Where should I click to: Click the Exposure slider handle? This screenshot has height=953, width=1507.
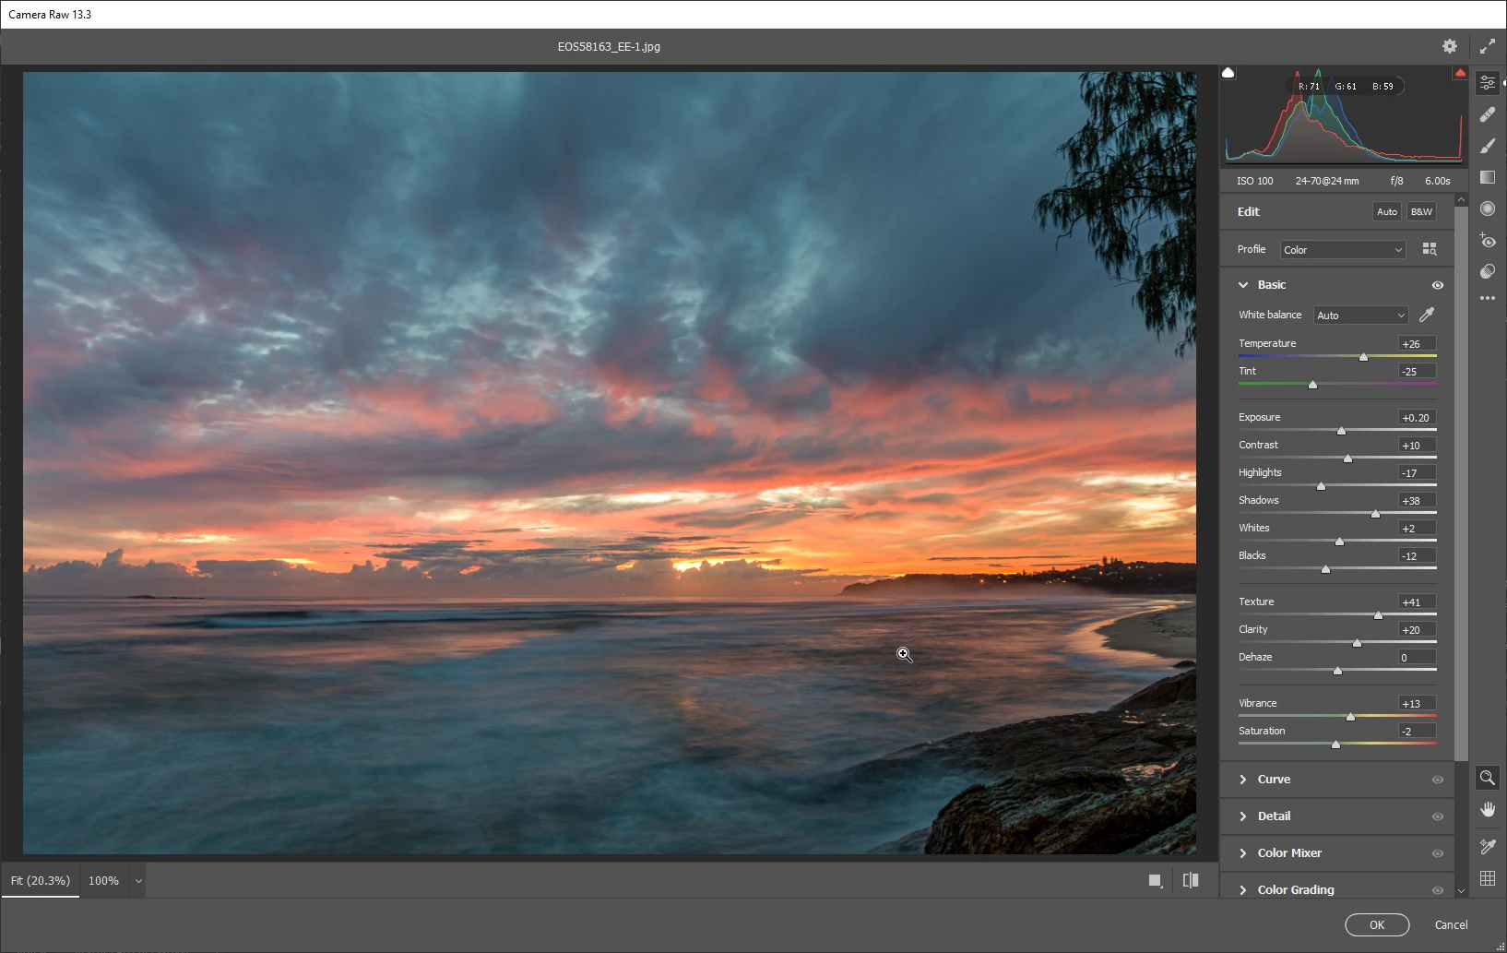tap(1341, 431)
